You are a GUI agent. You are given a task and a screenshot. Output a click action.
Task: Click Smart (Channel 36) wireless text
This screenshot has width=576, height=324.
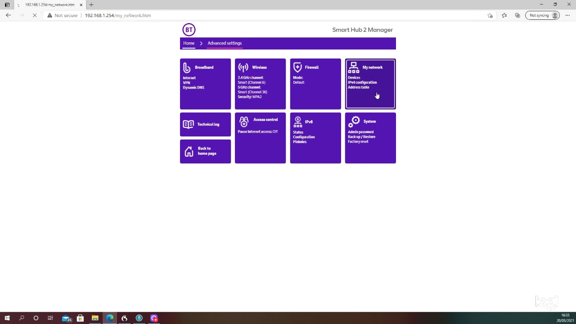click(x=252, y=92)
